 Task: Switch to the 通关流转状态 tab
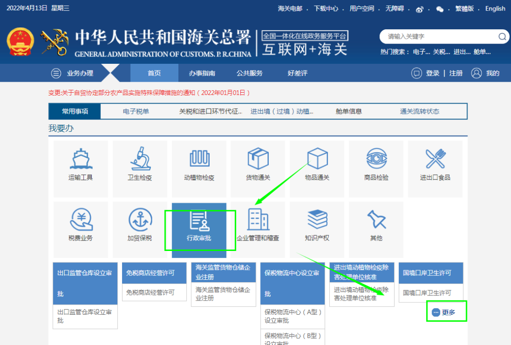[x=420, y=112]
